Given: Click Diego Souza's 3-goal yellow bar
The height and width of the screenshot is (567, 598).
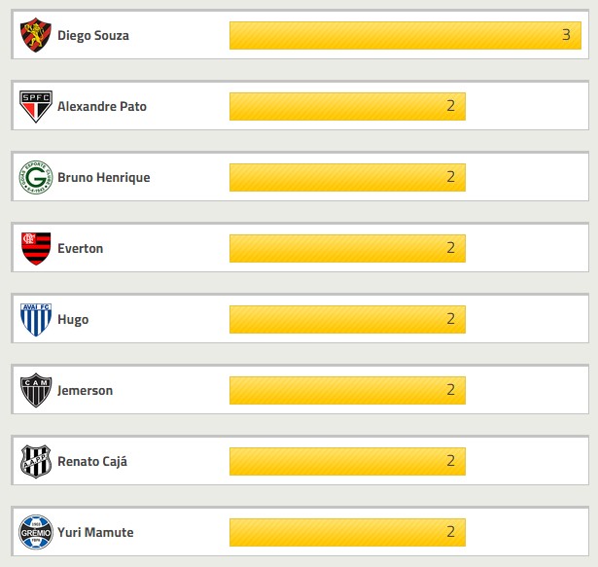Looking at the screenshot, I should click(x=405, y=36).
